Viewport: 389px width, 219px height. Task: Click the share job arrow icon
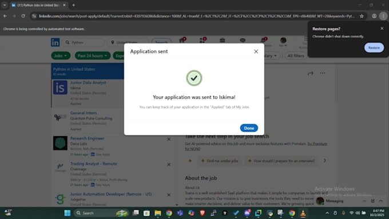coord(311,73)
